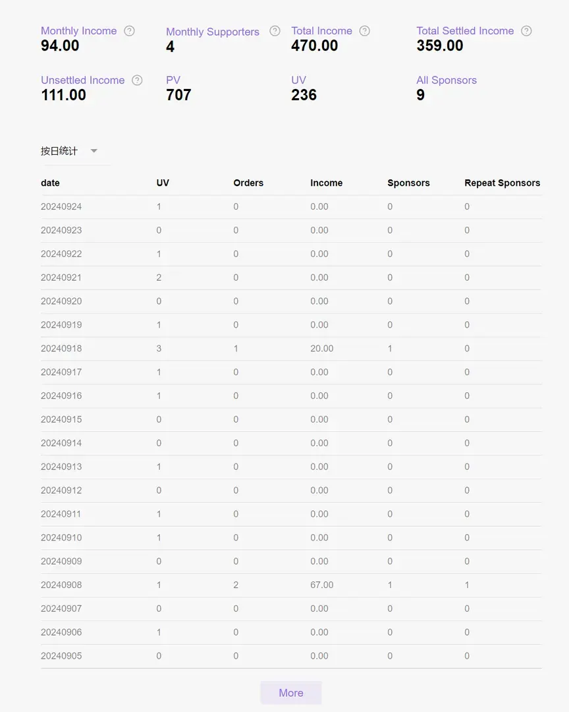Click the Income column header
This screenshot has width=569, height=712.
[x=326, y=183]
